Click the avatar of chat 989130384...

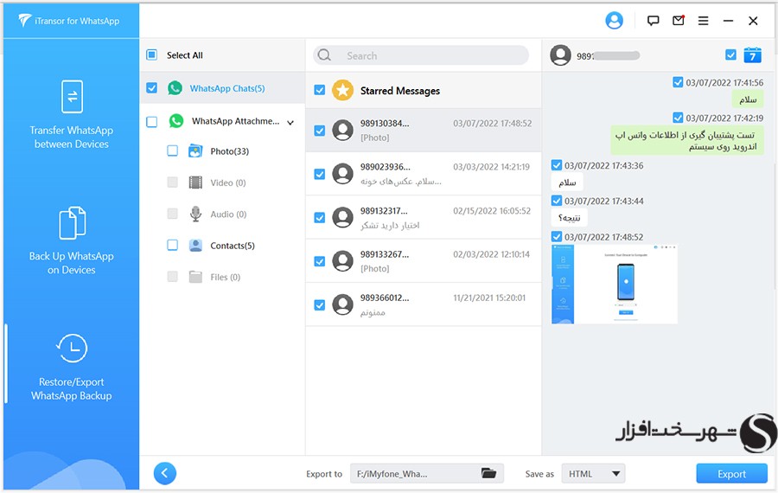click(342, 130)
